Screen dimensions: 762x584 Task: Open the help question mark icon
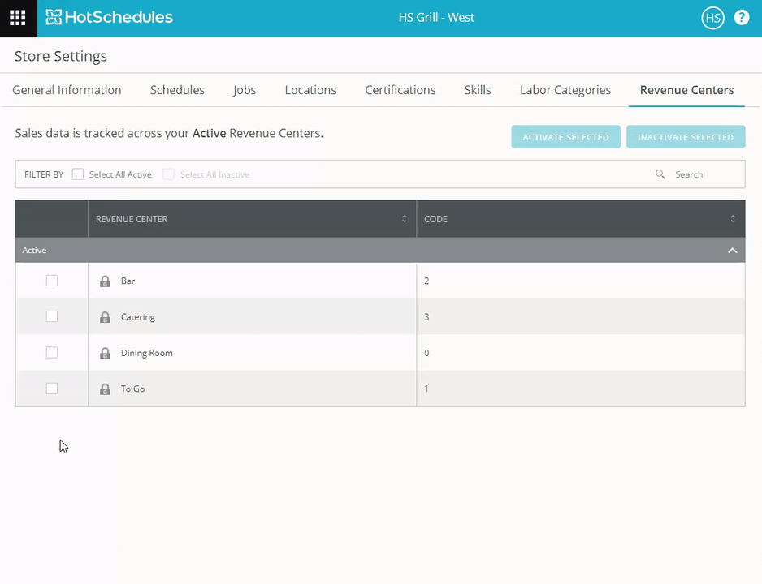pos(742,18)
